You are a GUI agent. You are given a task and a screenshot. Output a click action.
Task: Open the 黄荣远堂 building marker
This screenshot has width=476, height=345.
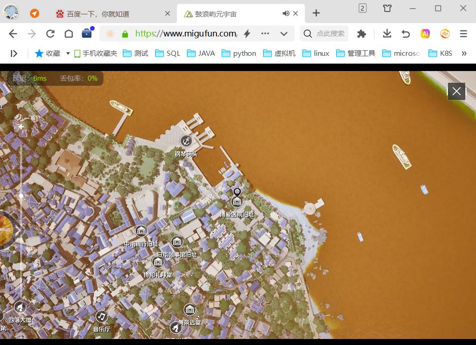coord(190,309)
